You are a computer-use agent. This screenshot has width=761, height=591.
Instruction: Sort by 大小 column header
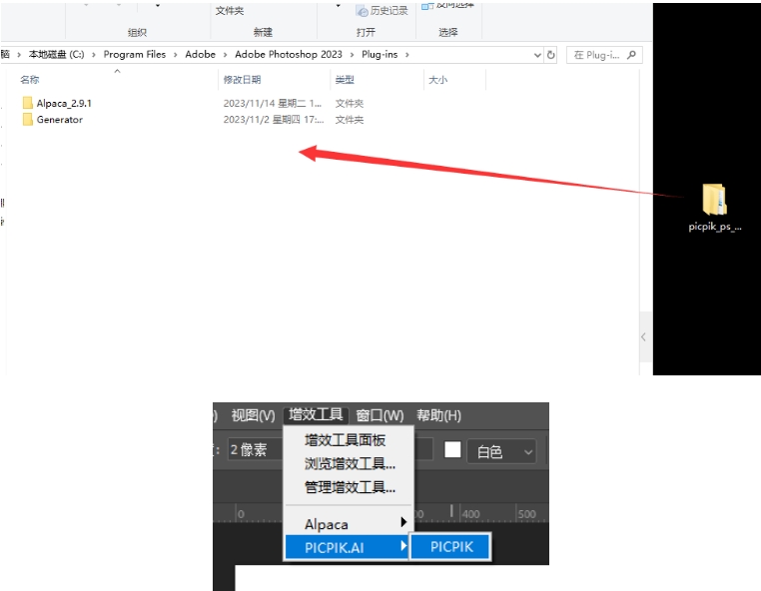(x=437, y=80)
